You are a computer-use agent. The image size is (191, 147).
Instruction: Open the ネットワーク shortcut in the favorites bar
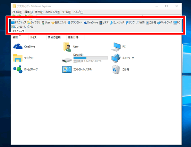[165, 22]
